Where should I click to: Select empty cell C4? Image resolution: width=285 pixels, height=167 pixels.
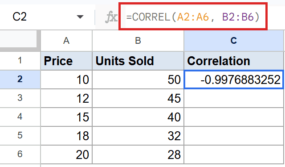click(233, 117)
